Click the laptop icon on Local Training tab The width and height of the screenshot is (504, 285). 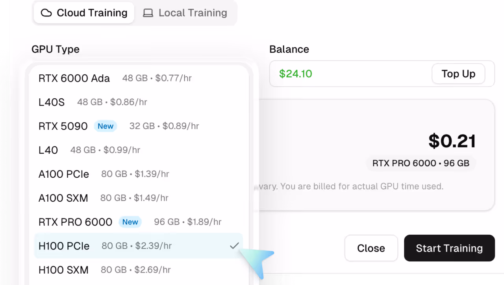point(148,13)
